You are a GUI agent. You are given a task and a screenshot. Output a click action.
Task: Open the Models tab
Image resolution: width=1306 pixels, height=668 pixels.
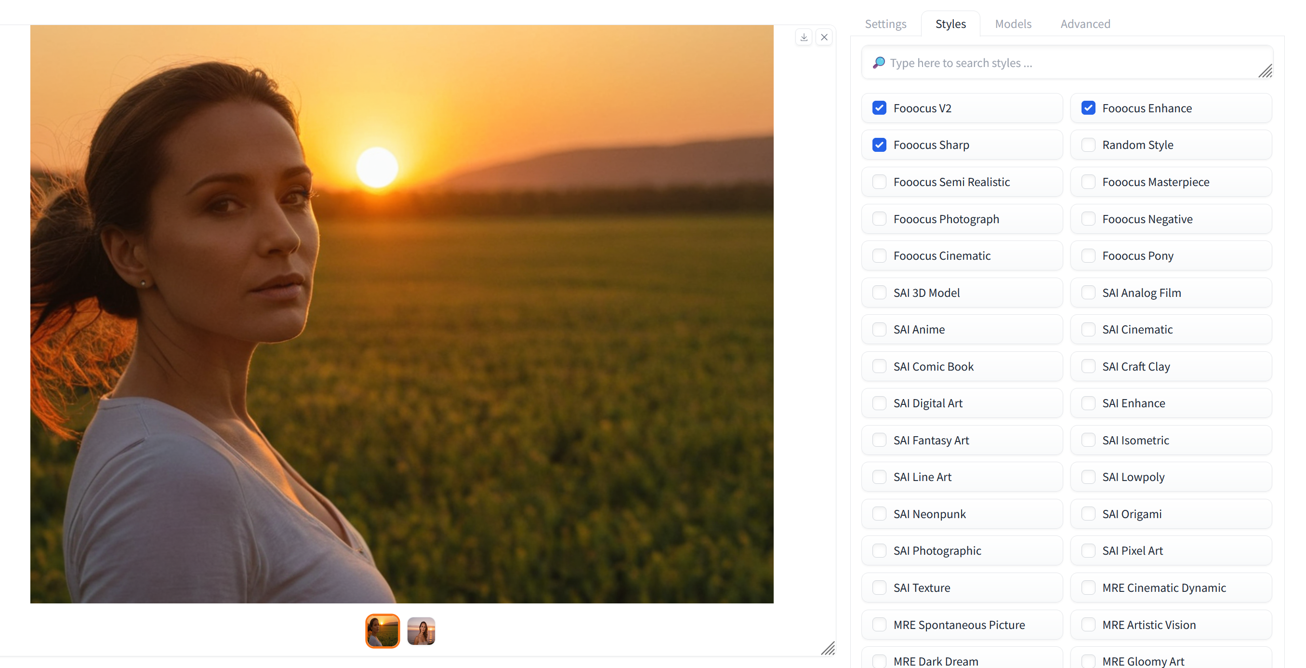[x=1013, y=24]
